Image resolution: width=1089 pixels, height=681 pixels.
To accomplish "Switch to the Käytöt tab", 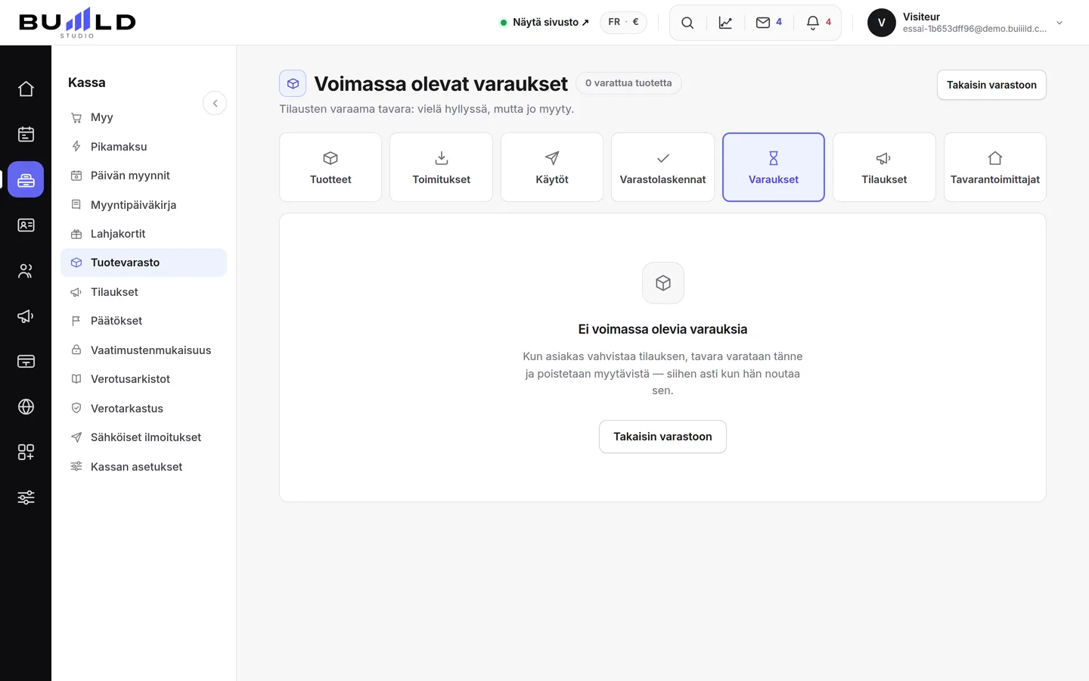I will [552, 167].
